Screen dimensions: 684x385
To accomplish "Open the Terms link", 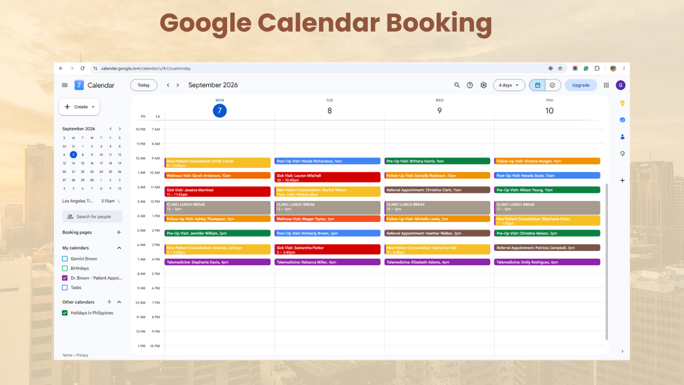I will point(67,355).
